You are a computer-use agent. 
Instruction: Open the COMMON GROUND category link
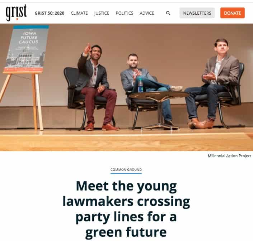click(x=126, y=169)
